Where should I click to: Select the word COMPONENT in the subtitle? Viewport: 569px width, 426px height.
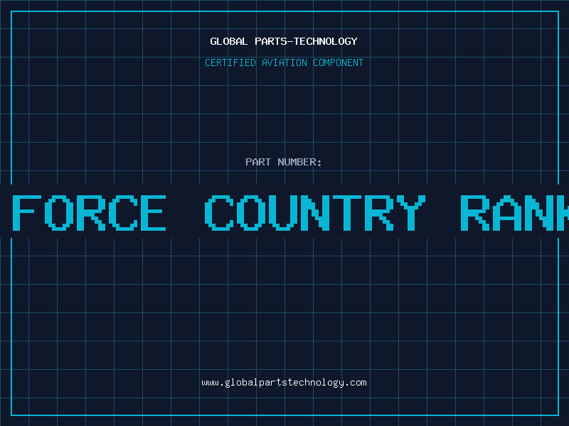point(338,62)
